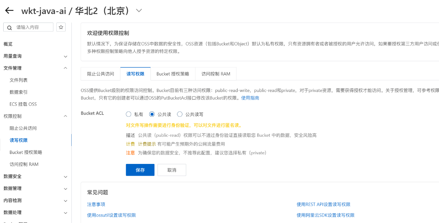
Task: Open 文件列表 in the sidebar
Action: coord(19,80)
